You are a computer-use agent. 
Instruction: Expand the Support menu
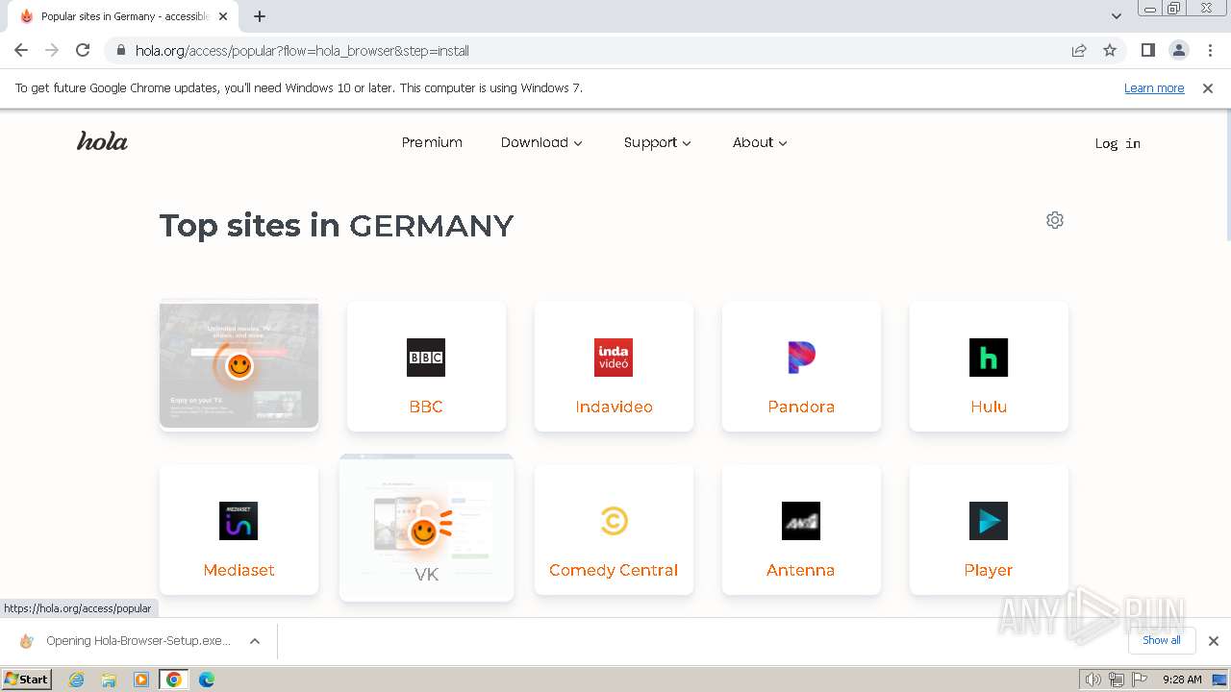coord(658,142)
